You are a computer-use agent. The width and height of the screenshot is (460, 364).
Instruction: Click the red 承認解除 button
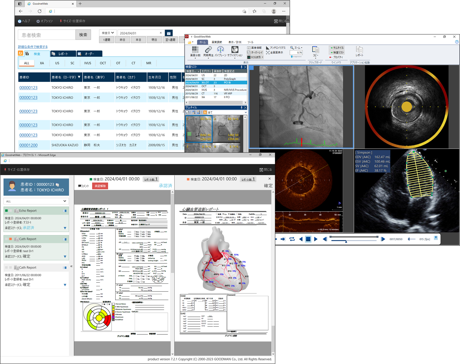(x=100, y=186)
